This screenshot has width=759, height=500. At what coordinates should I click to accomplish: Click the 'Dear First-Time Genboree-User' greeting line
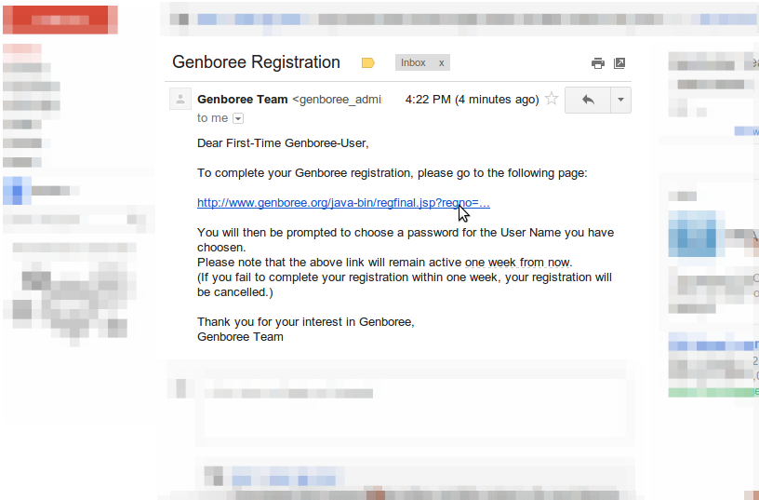coord(283,143)
